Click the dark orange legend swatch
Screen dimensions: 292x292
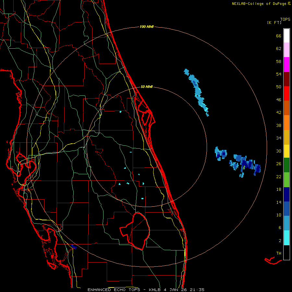pos(286,108)
